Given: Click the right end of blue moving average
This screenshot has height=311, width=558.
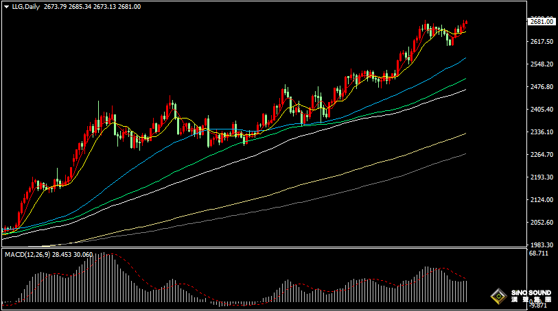Looking at the screenshot, I should pyautogui.click(x=465, y=59).
